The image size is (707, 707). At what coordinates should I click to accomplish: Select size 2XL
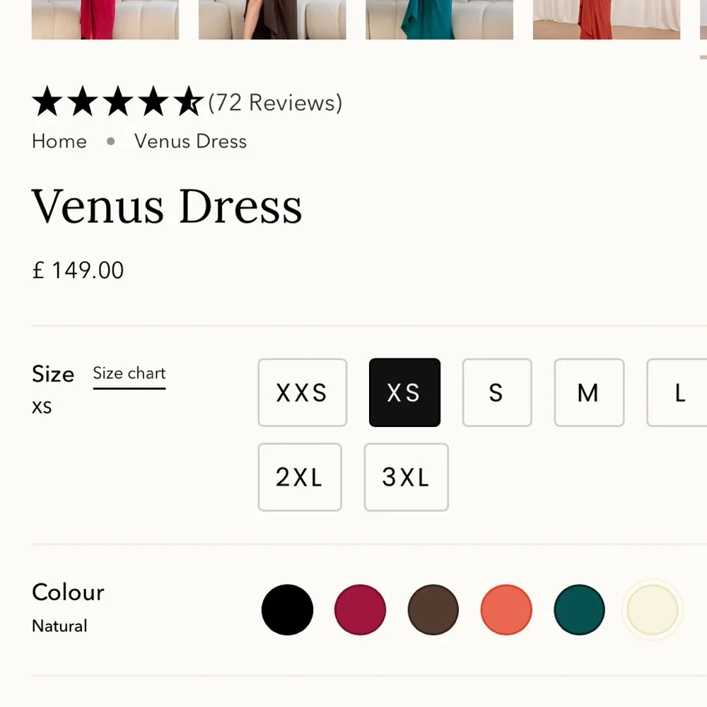tap(300, 477)
